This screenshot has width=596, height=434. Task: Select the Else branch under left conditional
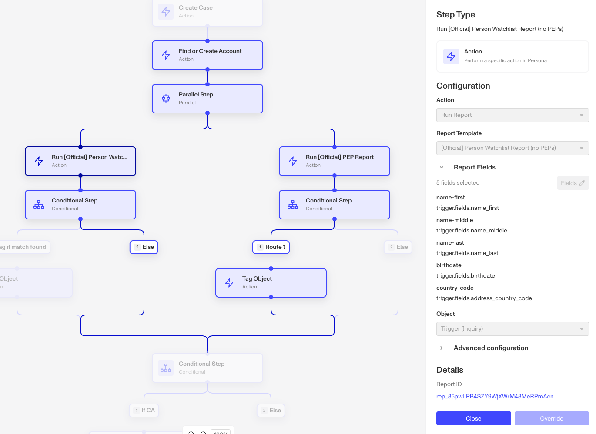tap(144, 247)
